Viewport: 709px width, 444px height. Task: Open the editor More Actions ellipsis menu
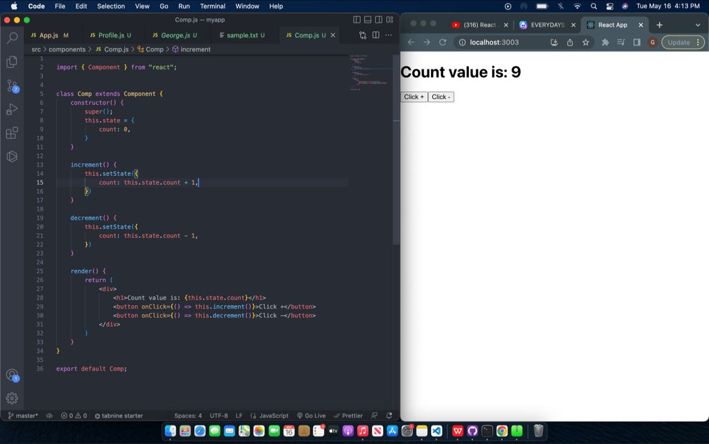(x=388, y=35)
